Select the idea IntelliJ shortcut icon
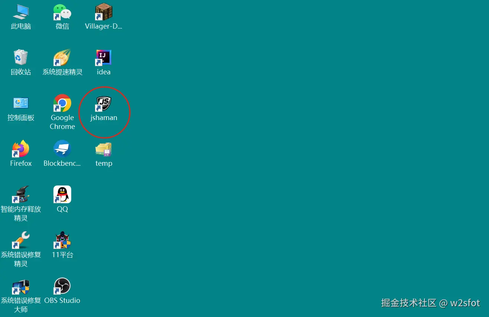 click(x=104, y=58)
